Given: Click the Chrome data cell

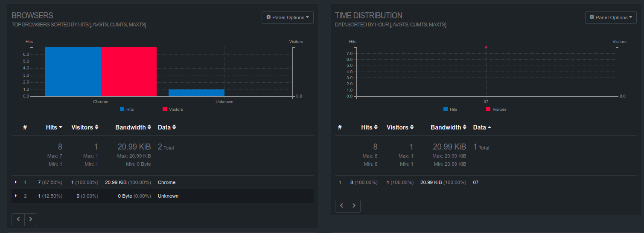Looking at the screenshot, I should (x=167, y=182).
